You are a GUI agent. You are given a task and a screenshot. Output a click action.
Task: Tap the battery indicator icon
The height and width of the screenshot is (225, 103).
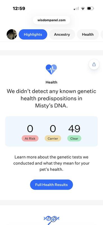(x=90, y=9)
